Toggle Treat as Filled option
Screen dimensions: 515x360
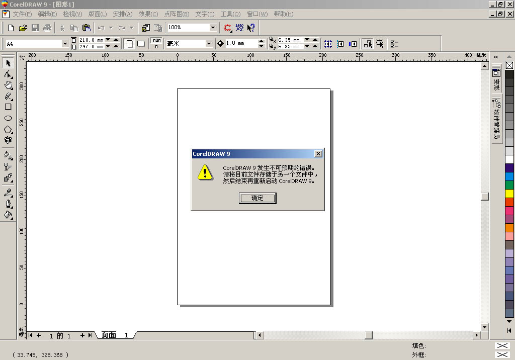point(380,44)
